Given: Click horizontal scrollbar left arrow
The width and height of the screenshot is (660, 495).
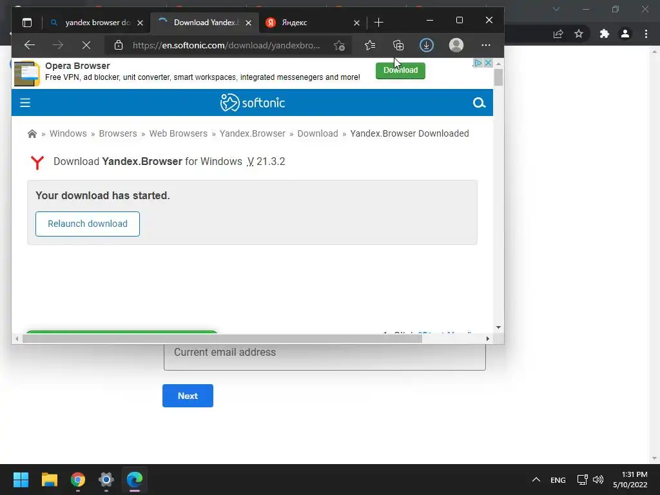Looking at the screenshot, I should (17, 339).
